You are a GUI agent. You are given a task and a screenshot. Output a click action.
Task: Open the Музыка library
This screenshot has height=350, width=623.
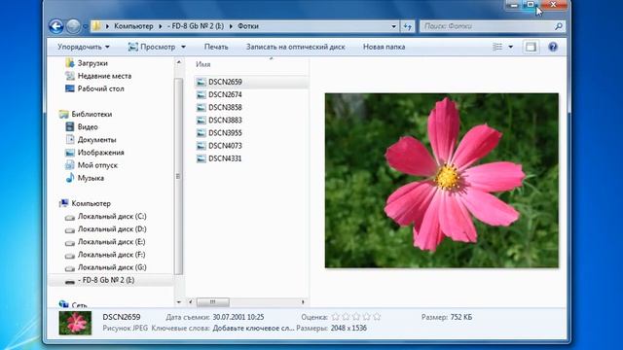coord(91,178)
